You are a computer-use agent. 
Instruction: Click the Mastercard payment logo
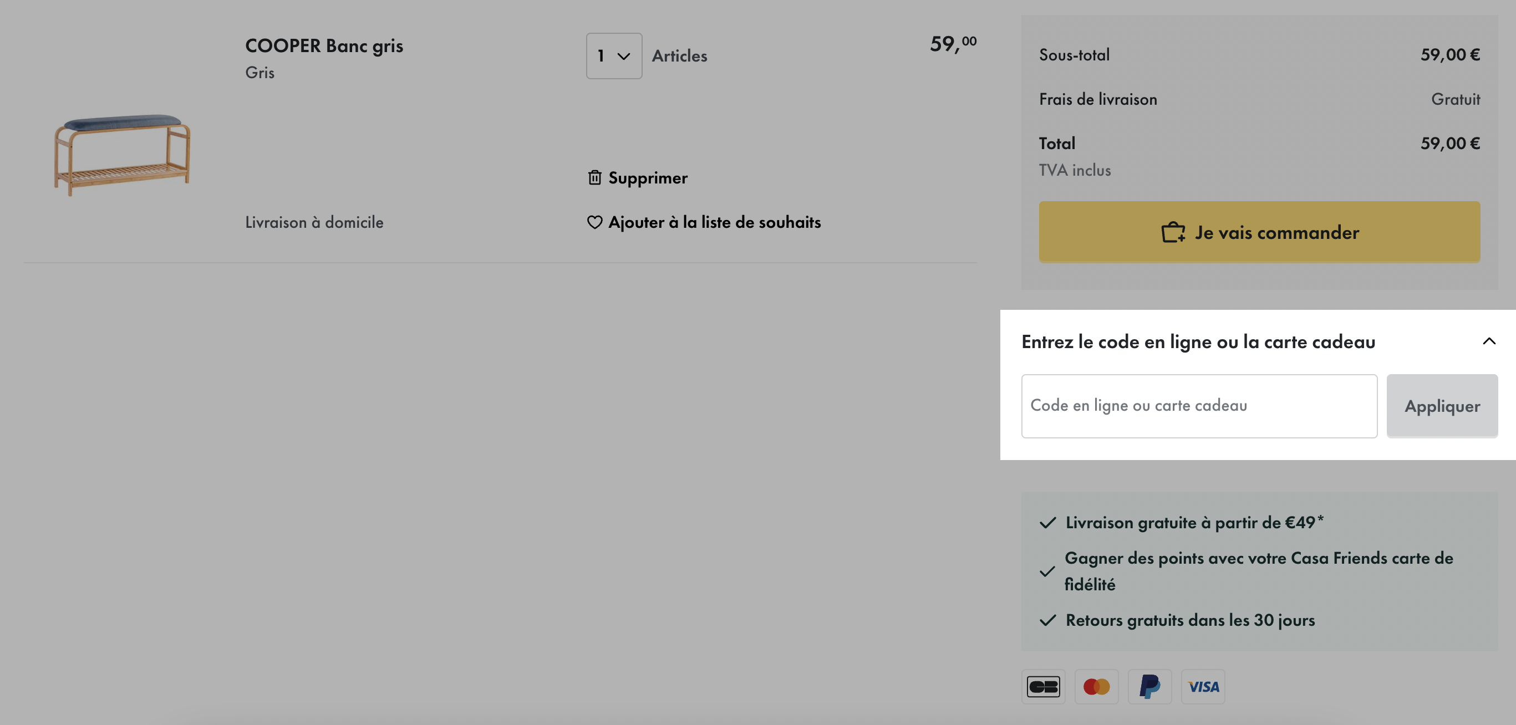click(x=1096, y=686)
